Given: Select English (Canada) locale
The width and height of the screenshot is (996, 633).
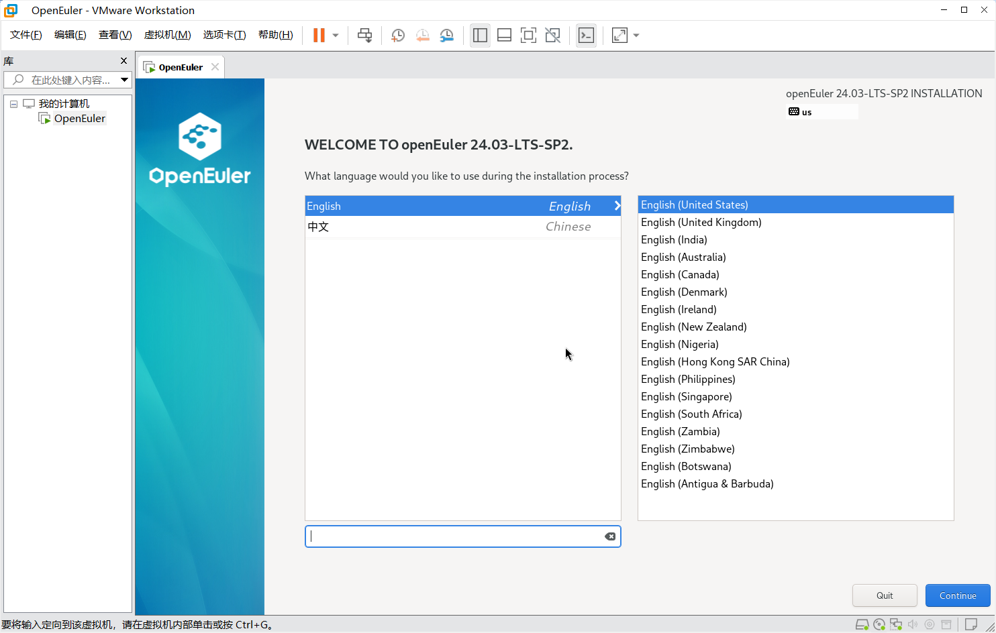Looking at the screenshot, I should point(795,274).
